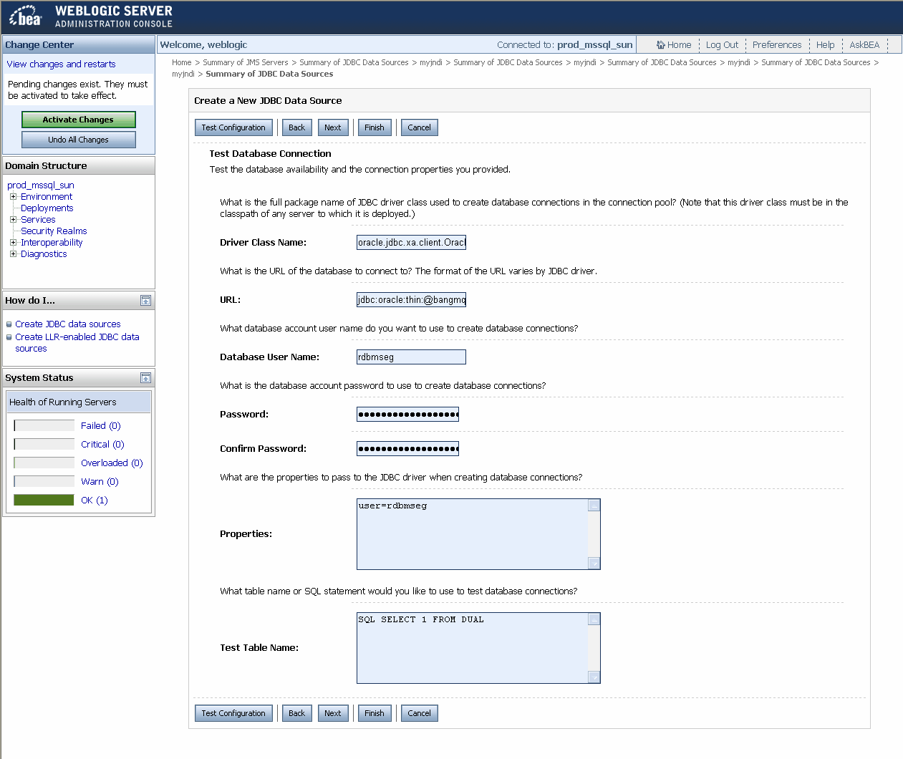This screenshot has height=759, width=903.
Task: Click bottom Cancel button
Action: 419,713
